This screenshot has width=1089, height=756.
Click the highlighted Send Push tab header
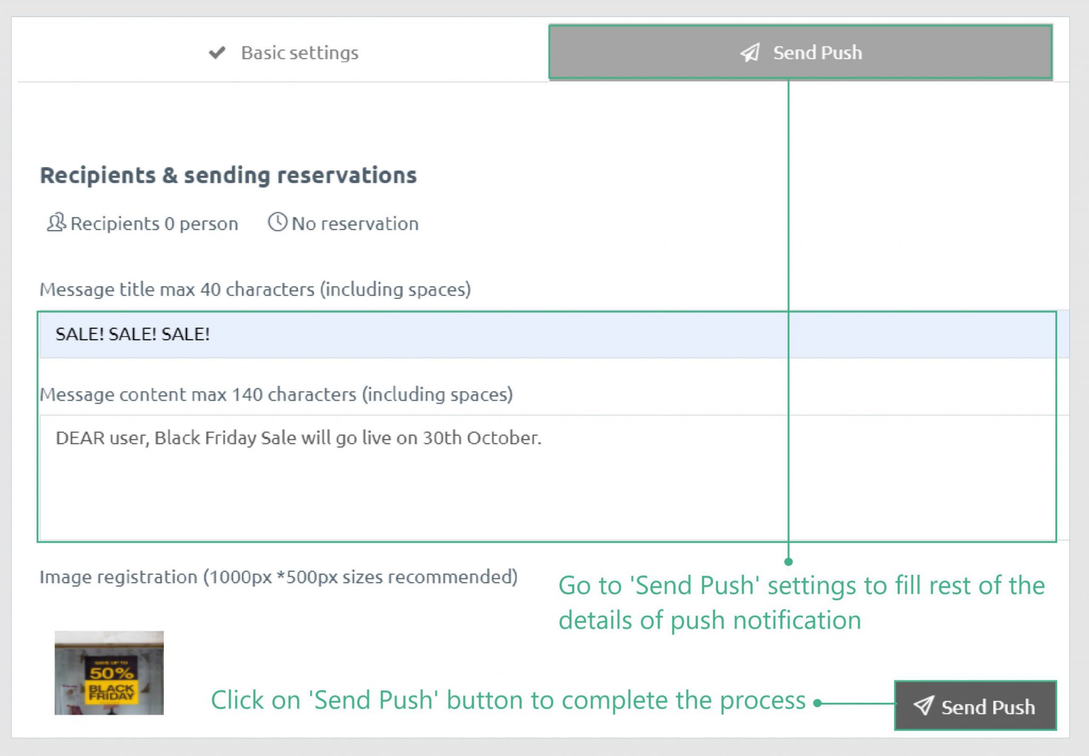point(799,53)
